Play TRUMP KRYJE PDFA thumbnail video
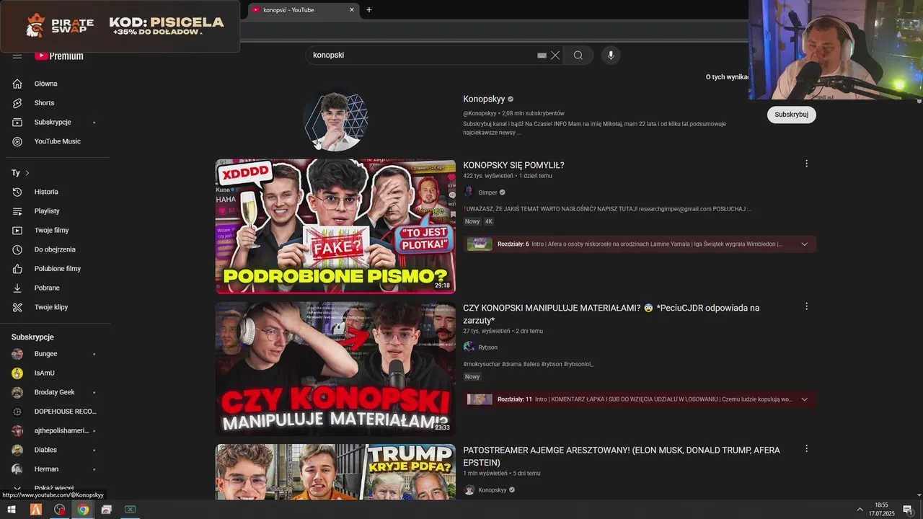Screen dimensions: 923x519 (x=335, y=471)
